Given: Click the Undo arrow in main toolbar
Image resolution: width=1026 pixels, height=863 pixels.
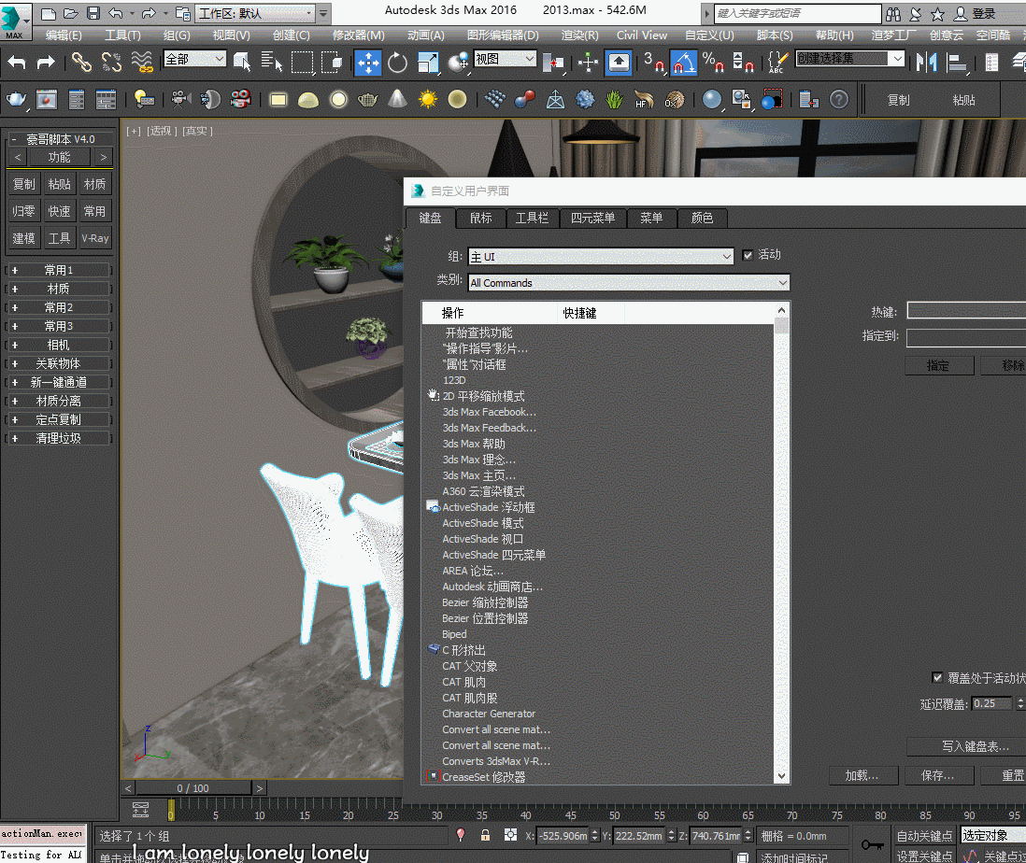Looking at the screenshot, I should point(17,63).
